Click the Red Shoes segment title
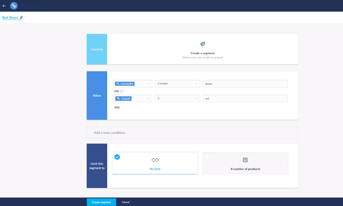This screenshot has height=206, width=343. [10, 17]
